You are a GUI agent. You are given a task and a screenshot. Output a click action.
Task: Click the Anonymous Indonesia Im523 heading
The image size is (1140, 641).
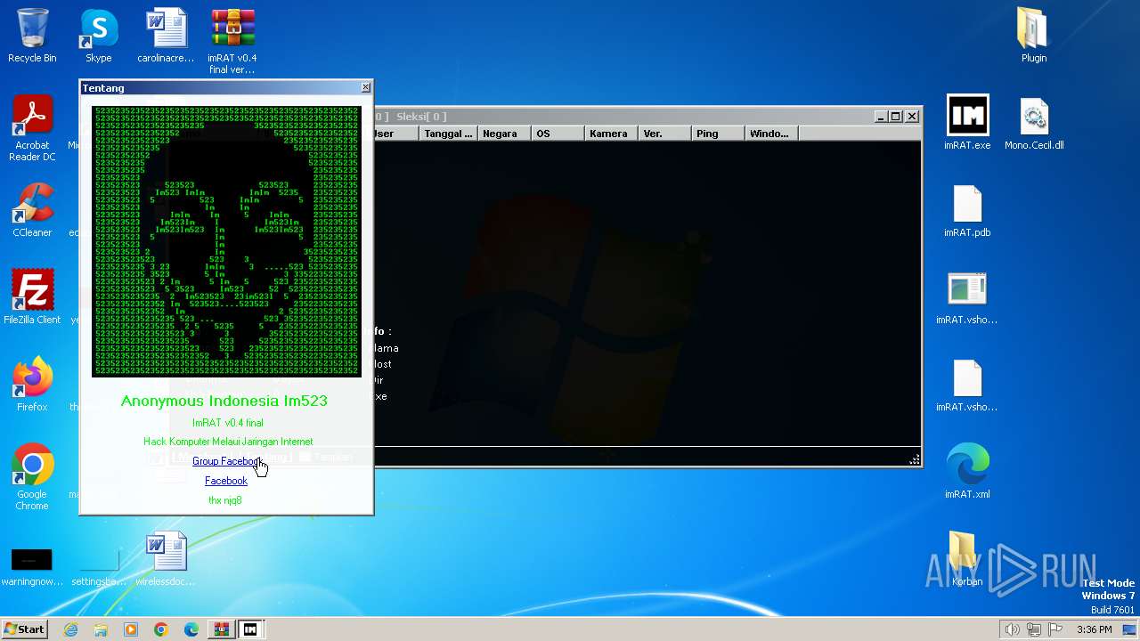pos(224,401)
